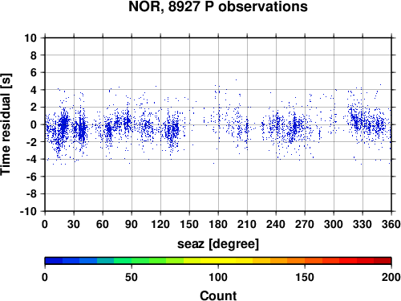The width and height of the screenshot is (401, 301).
Task: Select the dark blue colorbar segment near 0
Action: [54, 261]
